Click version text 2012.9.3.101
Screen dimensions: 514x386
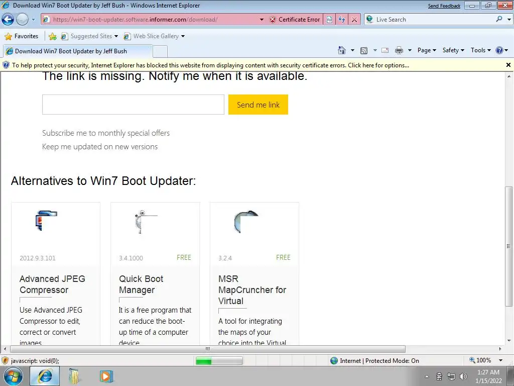[x=37, y=258]
